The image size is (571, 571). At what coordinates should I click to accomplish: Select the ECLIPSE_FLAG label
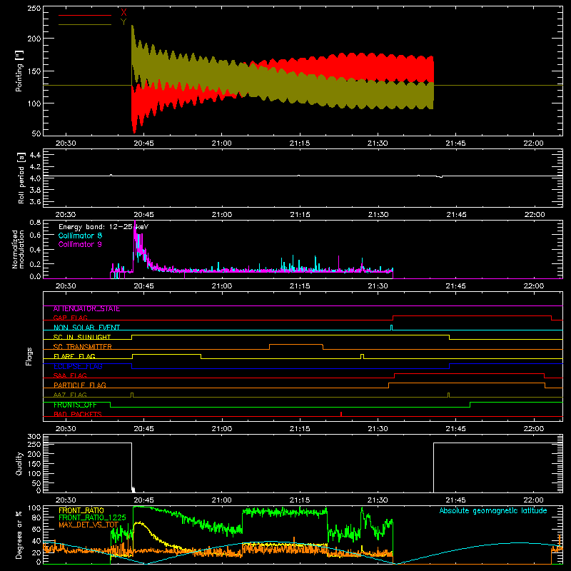click(78, 366)
